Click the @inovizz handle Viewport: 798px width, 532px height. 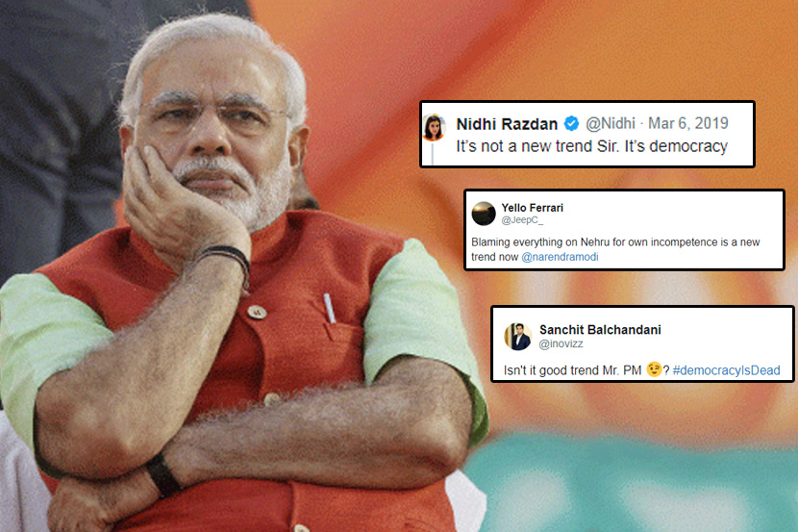pos(561,344)
